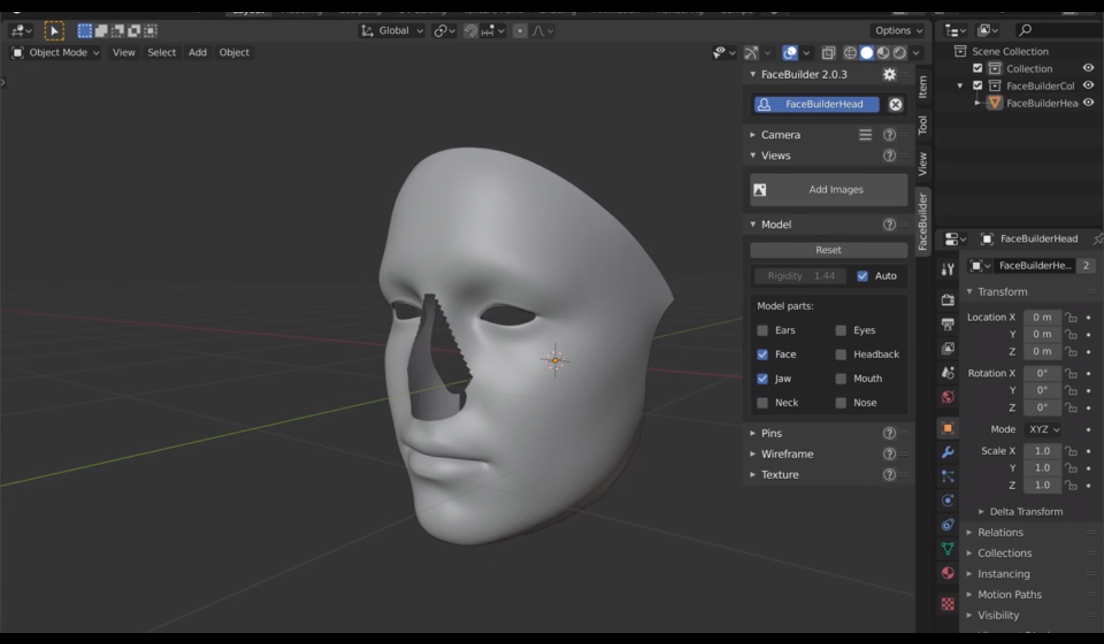
Task: Toggle viewport overlays icon
Action: click(x=790, y=53)
